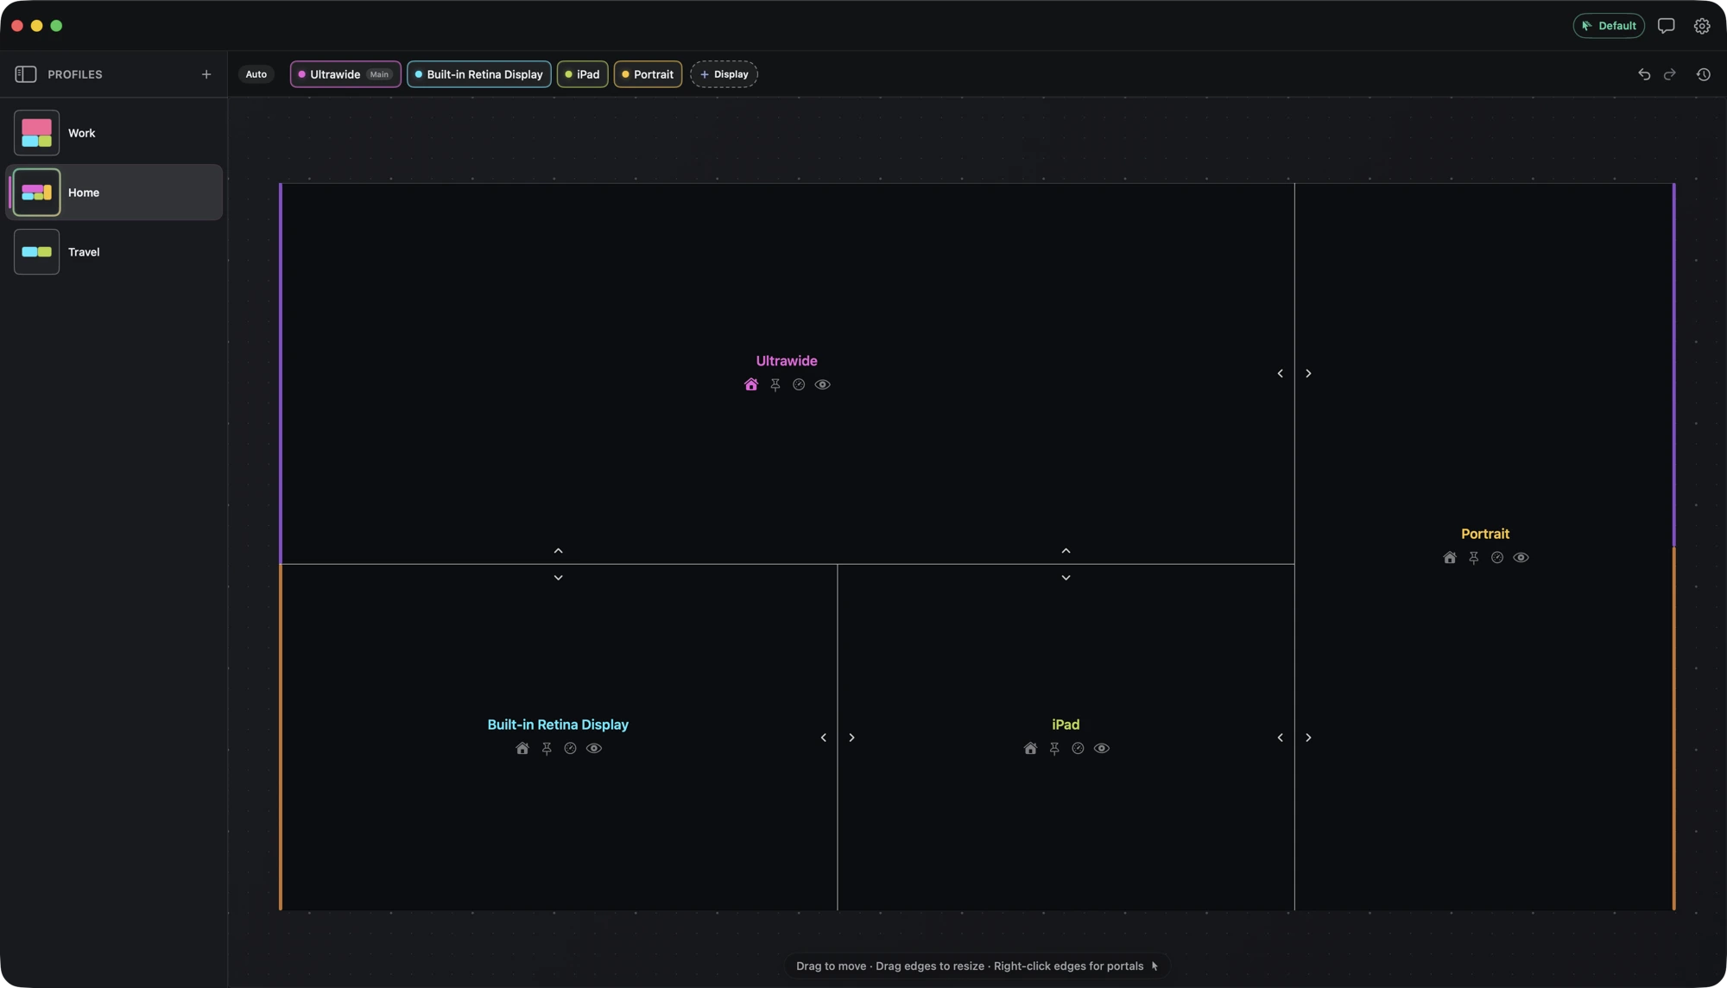Click the Work profile thumbnail
The height and width of the screenshot is (988, 1727).
[36, 133]
